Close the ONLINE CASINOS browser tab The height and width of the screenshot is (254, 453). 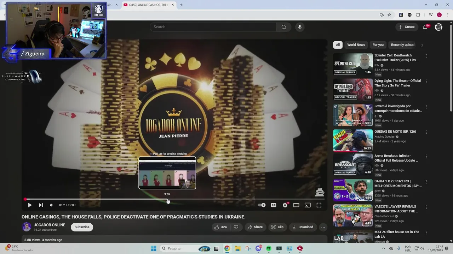coord(173,5)
